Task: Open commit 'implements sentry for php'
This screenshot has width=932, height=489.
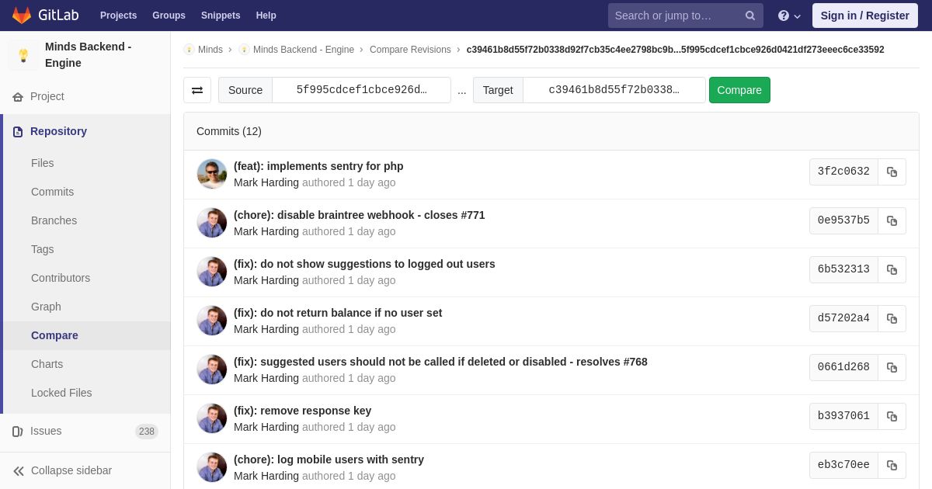Action: point(318,166)
